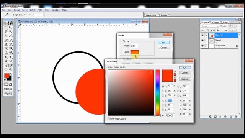Open the tool preset picker arrow
The width and height of the screenshot is (245, 138).
click(10, 15)
